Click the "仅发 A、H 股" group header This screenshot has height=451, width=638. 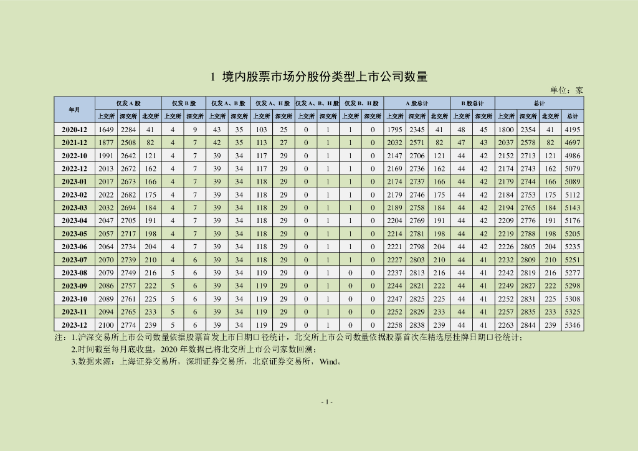(273, 103)
